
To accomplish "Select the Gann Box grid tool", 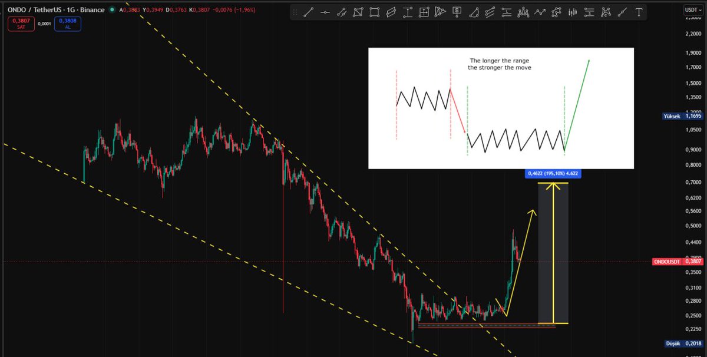I will [424, 12].
